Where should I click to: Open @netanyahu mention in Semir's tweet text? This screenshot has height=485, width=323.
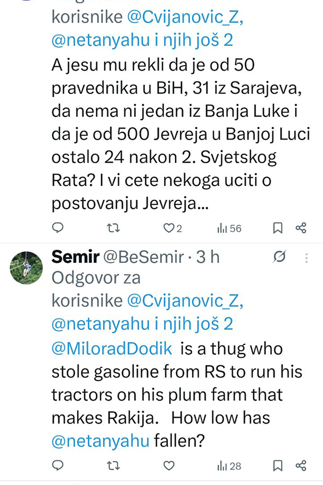pos(100,441)
